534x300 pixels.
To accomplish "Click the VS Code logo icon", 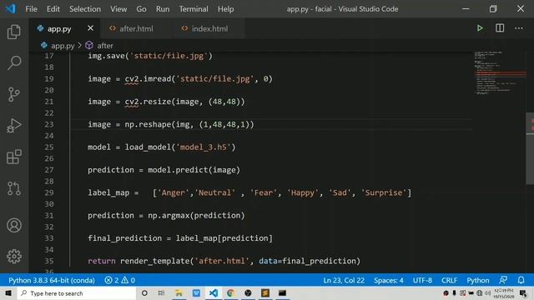I will click(11, 9).
